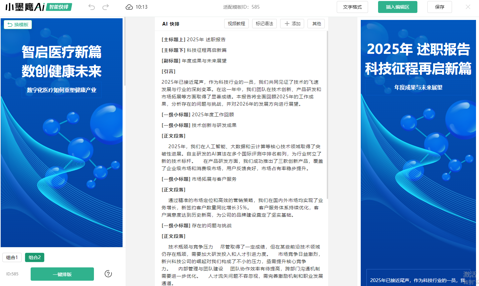Open the 其他 options menu

[316, 24]
